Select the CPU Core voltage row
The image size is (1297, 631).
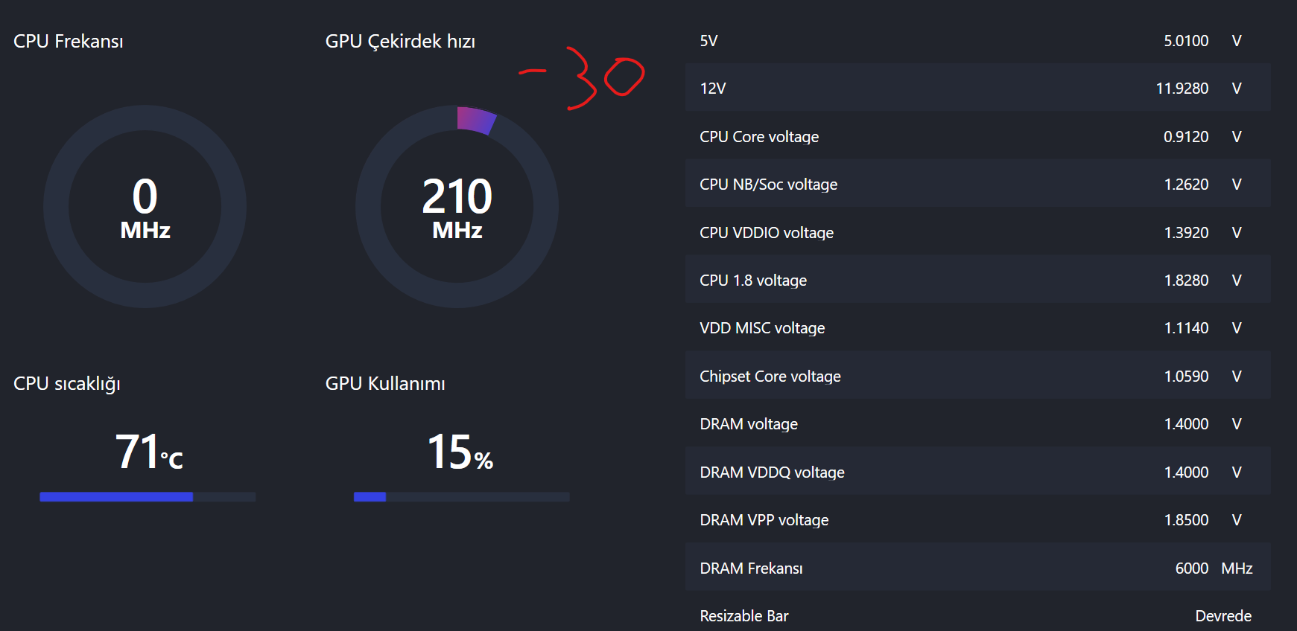click(x=977, y=136)
